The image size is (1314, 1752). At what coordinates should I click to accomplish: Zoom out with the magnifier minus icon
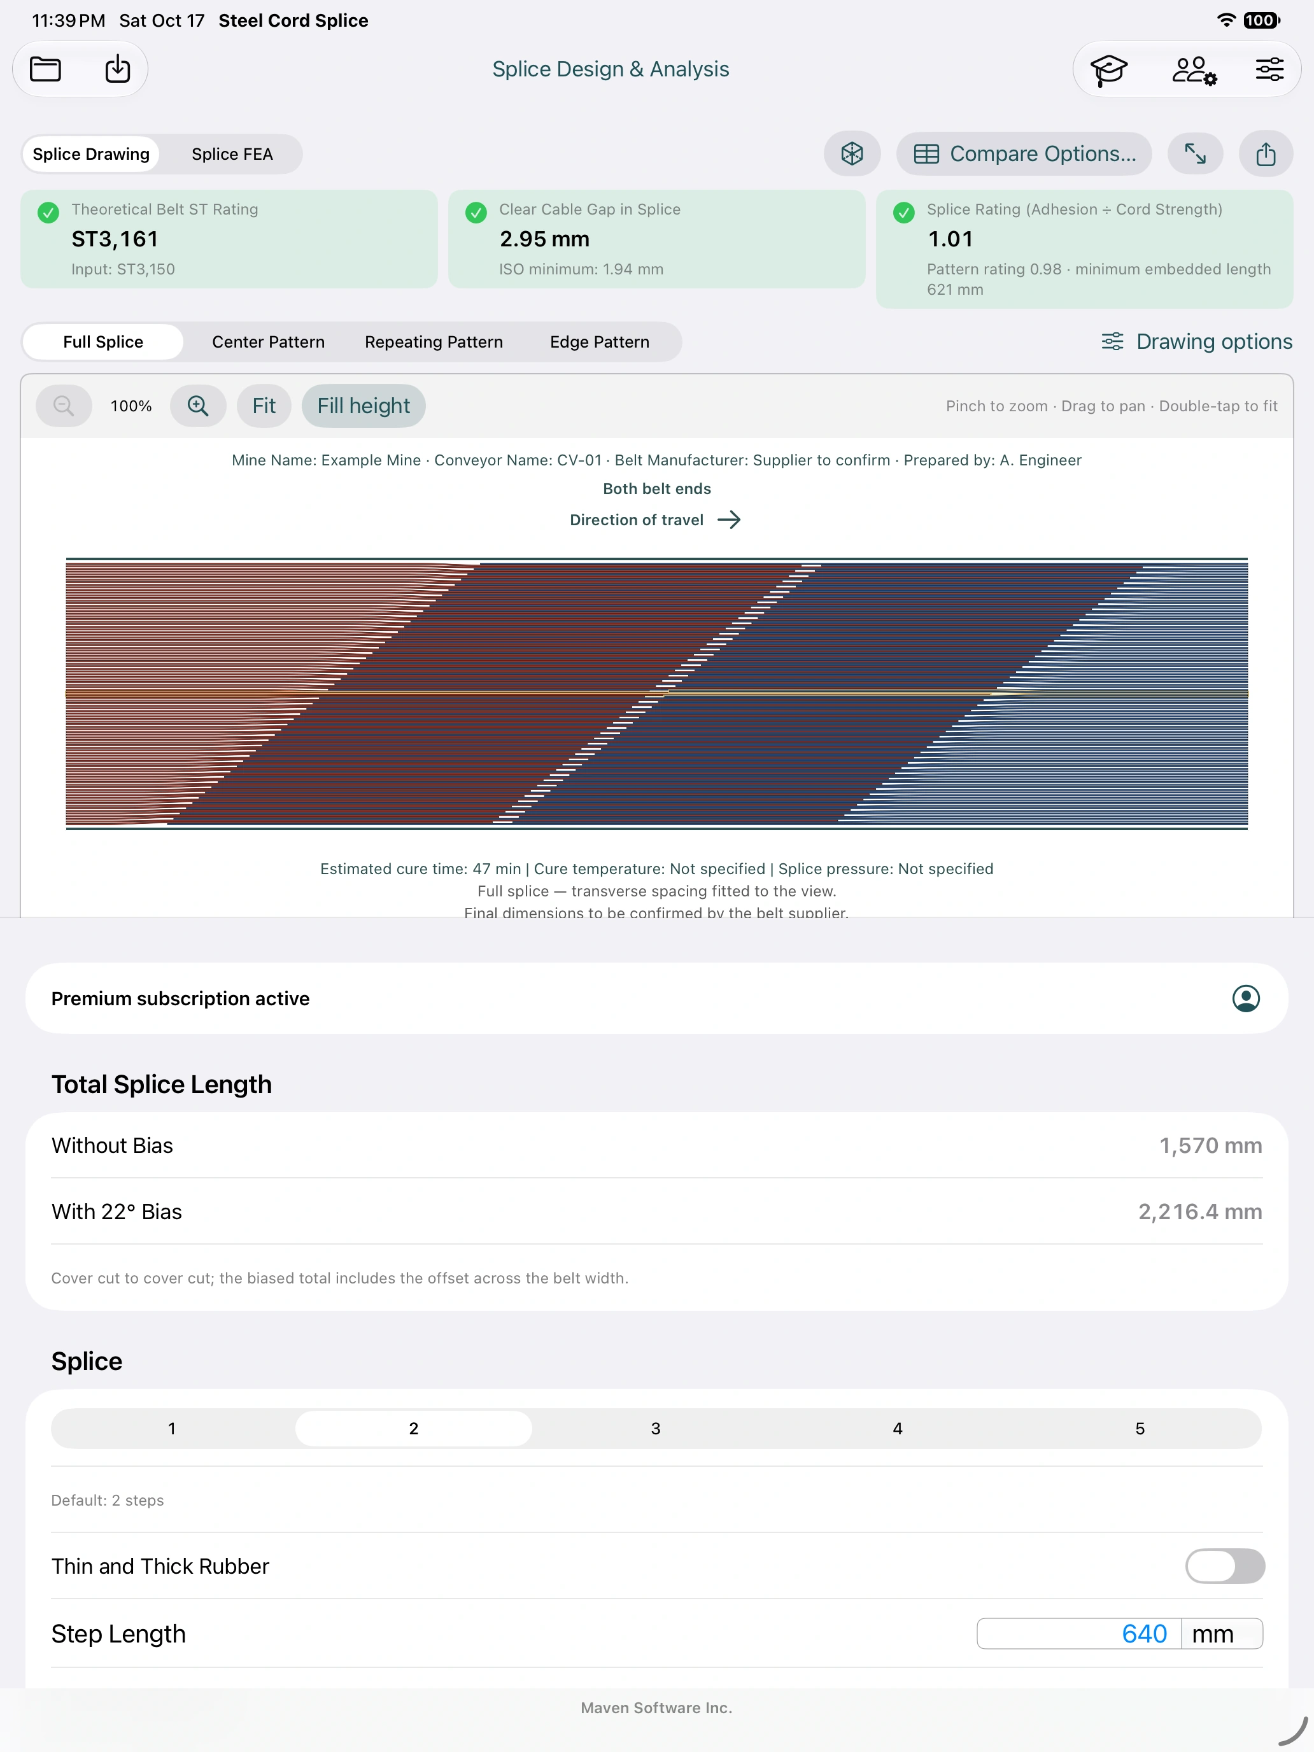(64, 406)
